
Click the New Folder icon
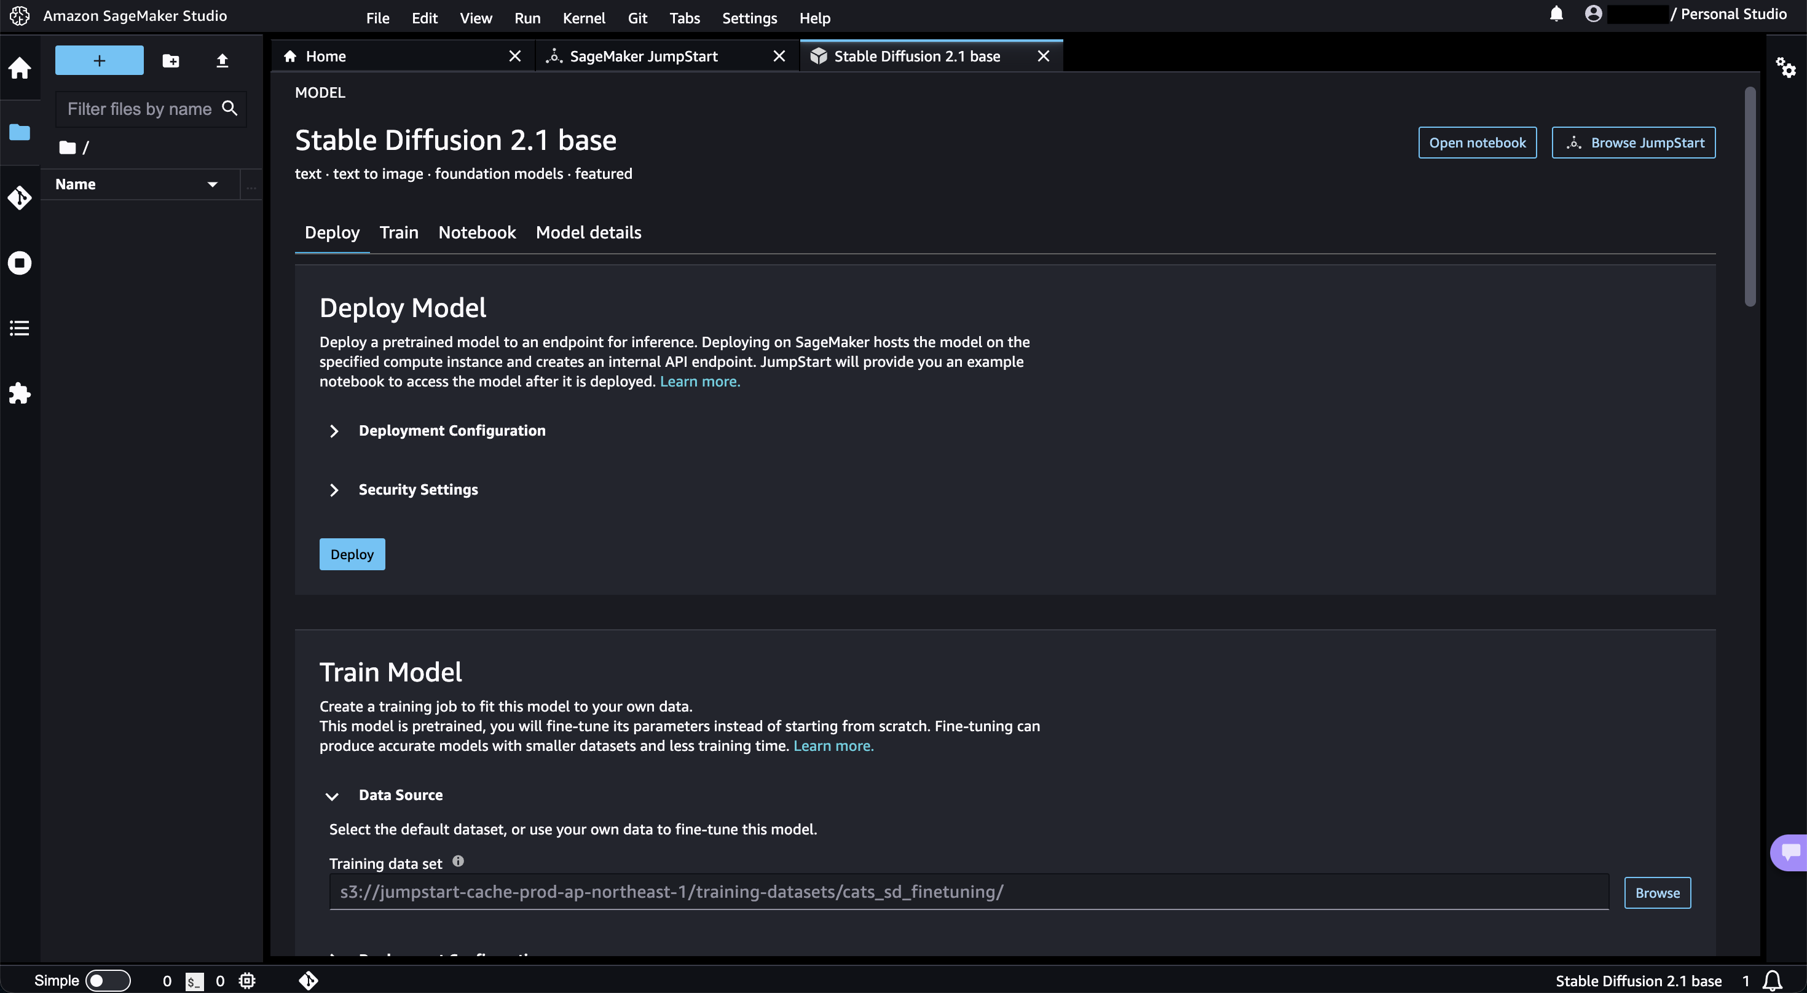coord(170,61)
